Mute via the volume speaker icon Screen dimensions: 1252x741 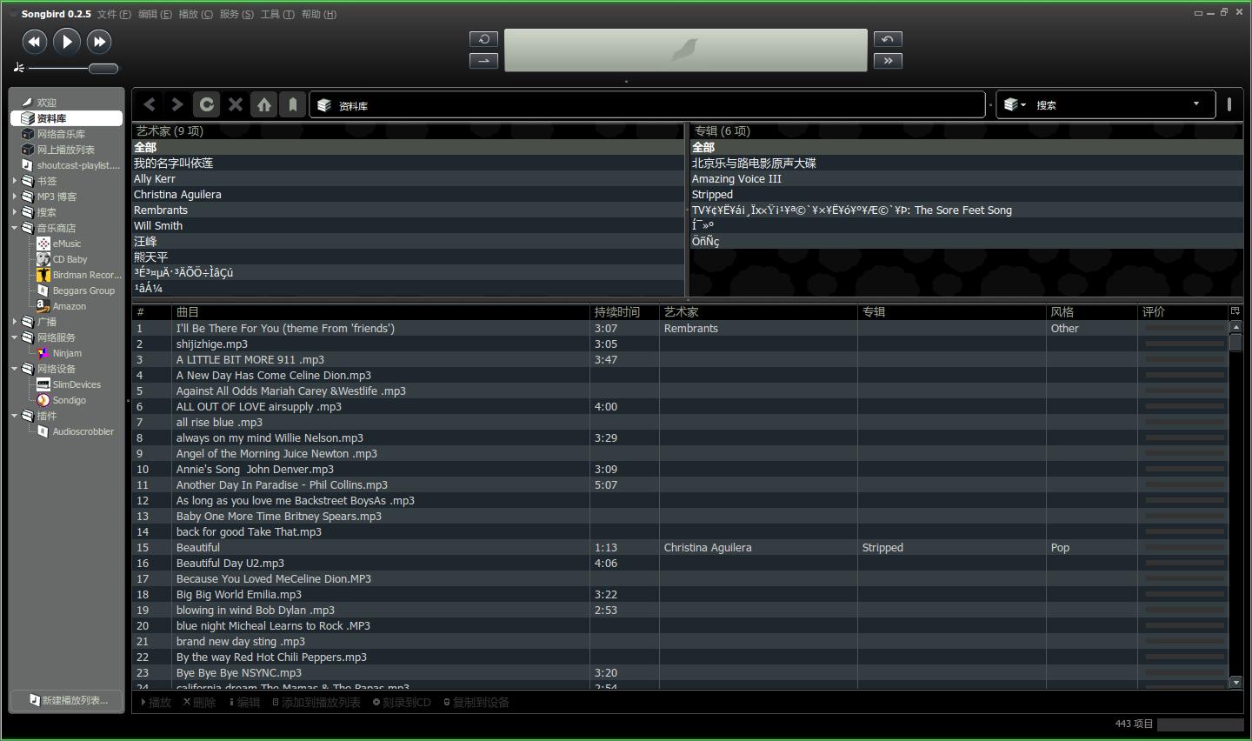click(19, 67)
